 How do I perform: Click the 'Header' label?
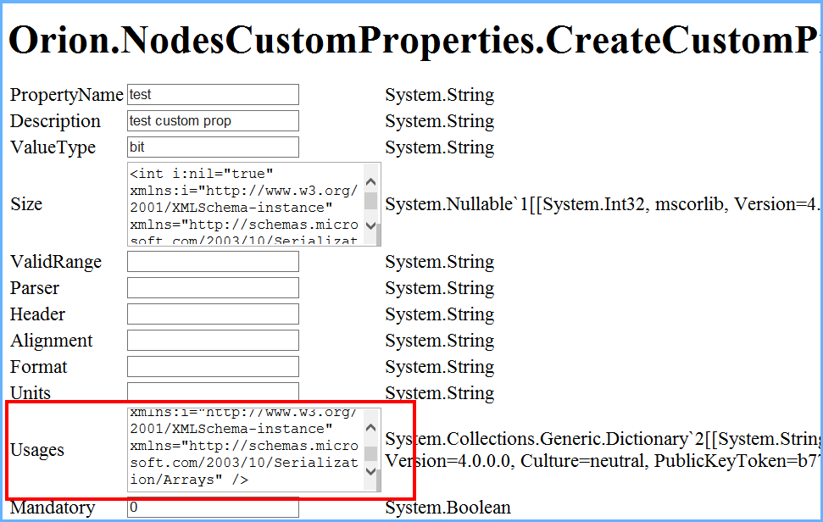(x=38, y=314)
